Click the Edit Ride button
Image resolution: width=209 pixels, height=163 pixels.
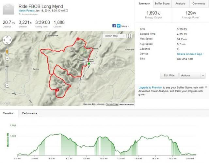pyautogui.click(x=169, y=75)
